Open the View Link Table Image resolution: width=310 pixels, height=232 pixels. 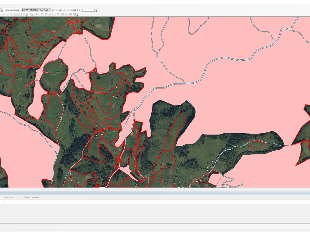click(x=75, y=10)
